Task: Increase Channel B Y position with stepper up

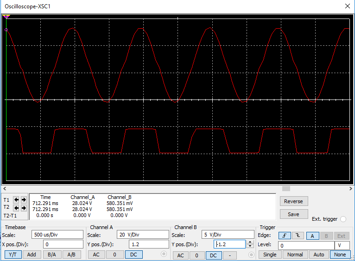Action: click(250, 242)
